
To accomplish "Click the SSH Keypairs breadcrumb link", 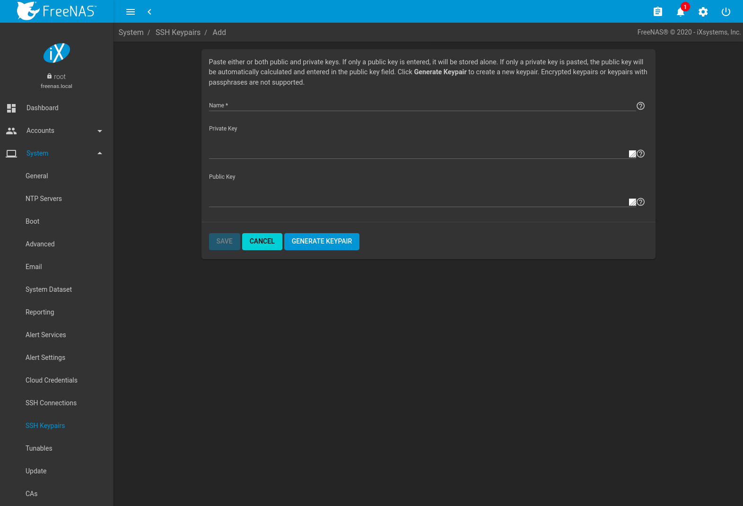I will [x=178, y=32].
